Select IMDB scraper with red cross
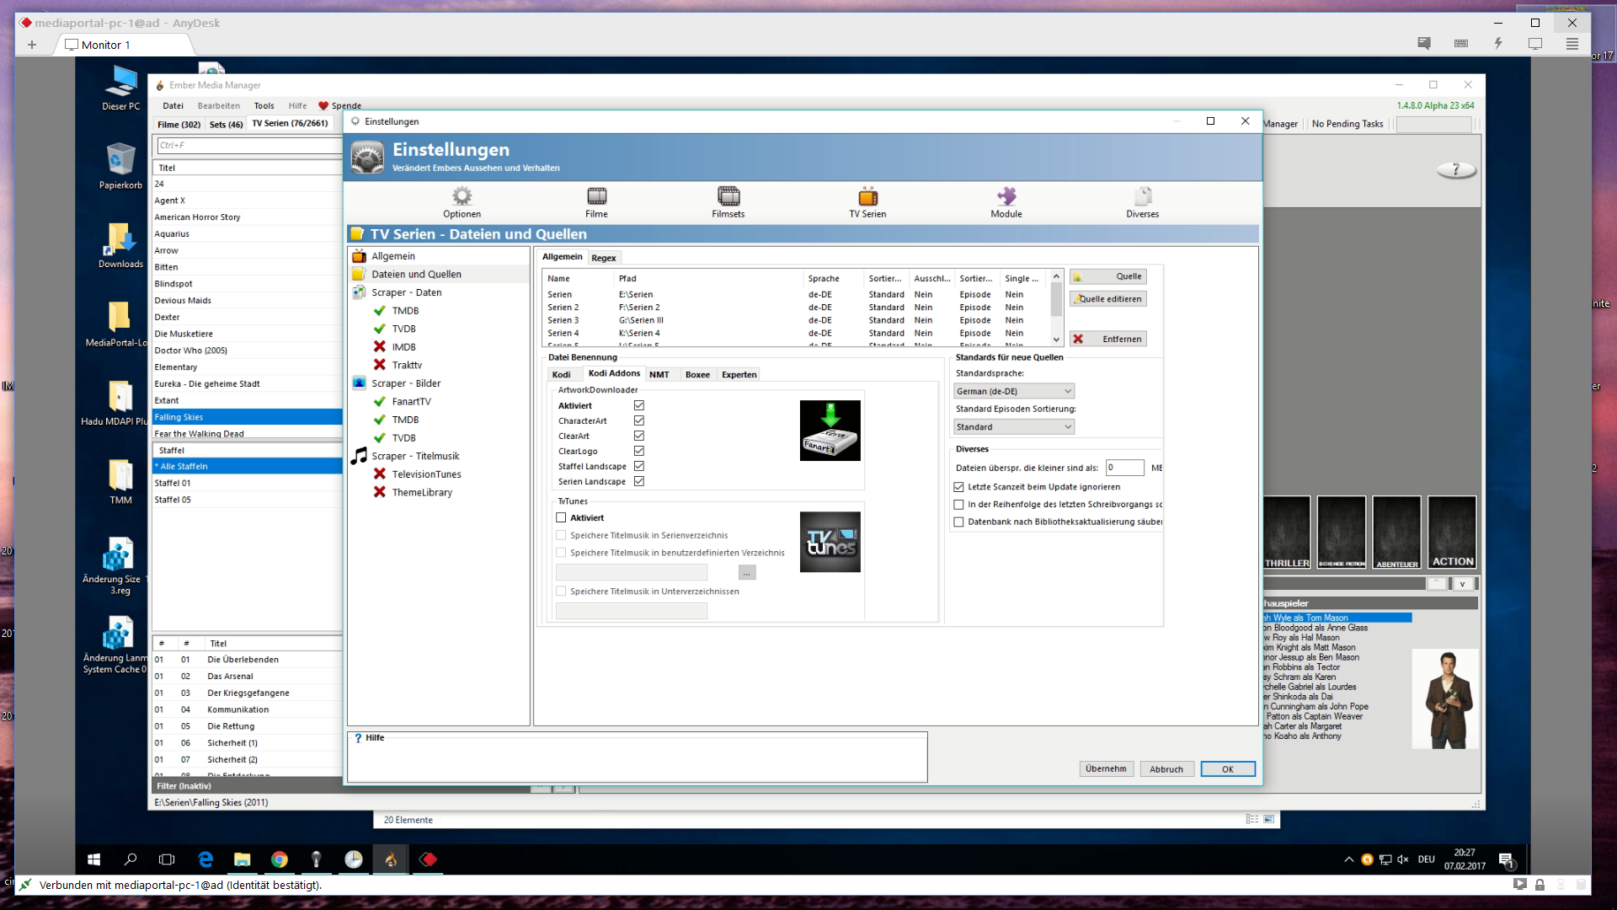The width and height of the screenshot is (1617, 910). point(403,347)
